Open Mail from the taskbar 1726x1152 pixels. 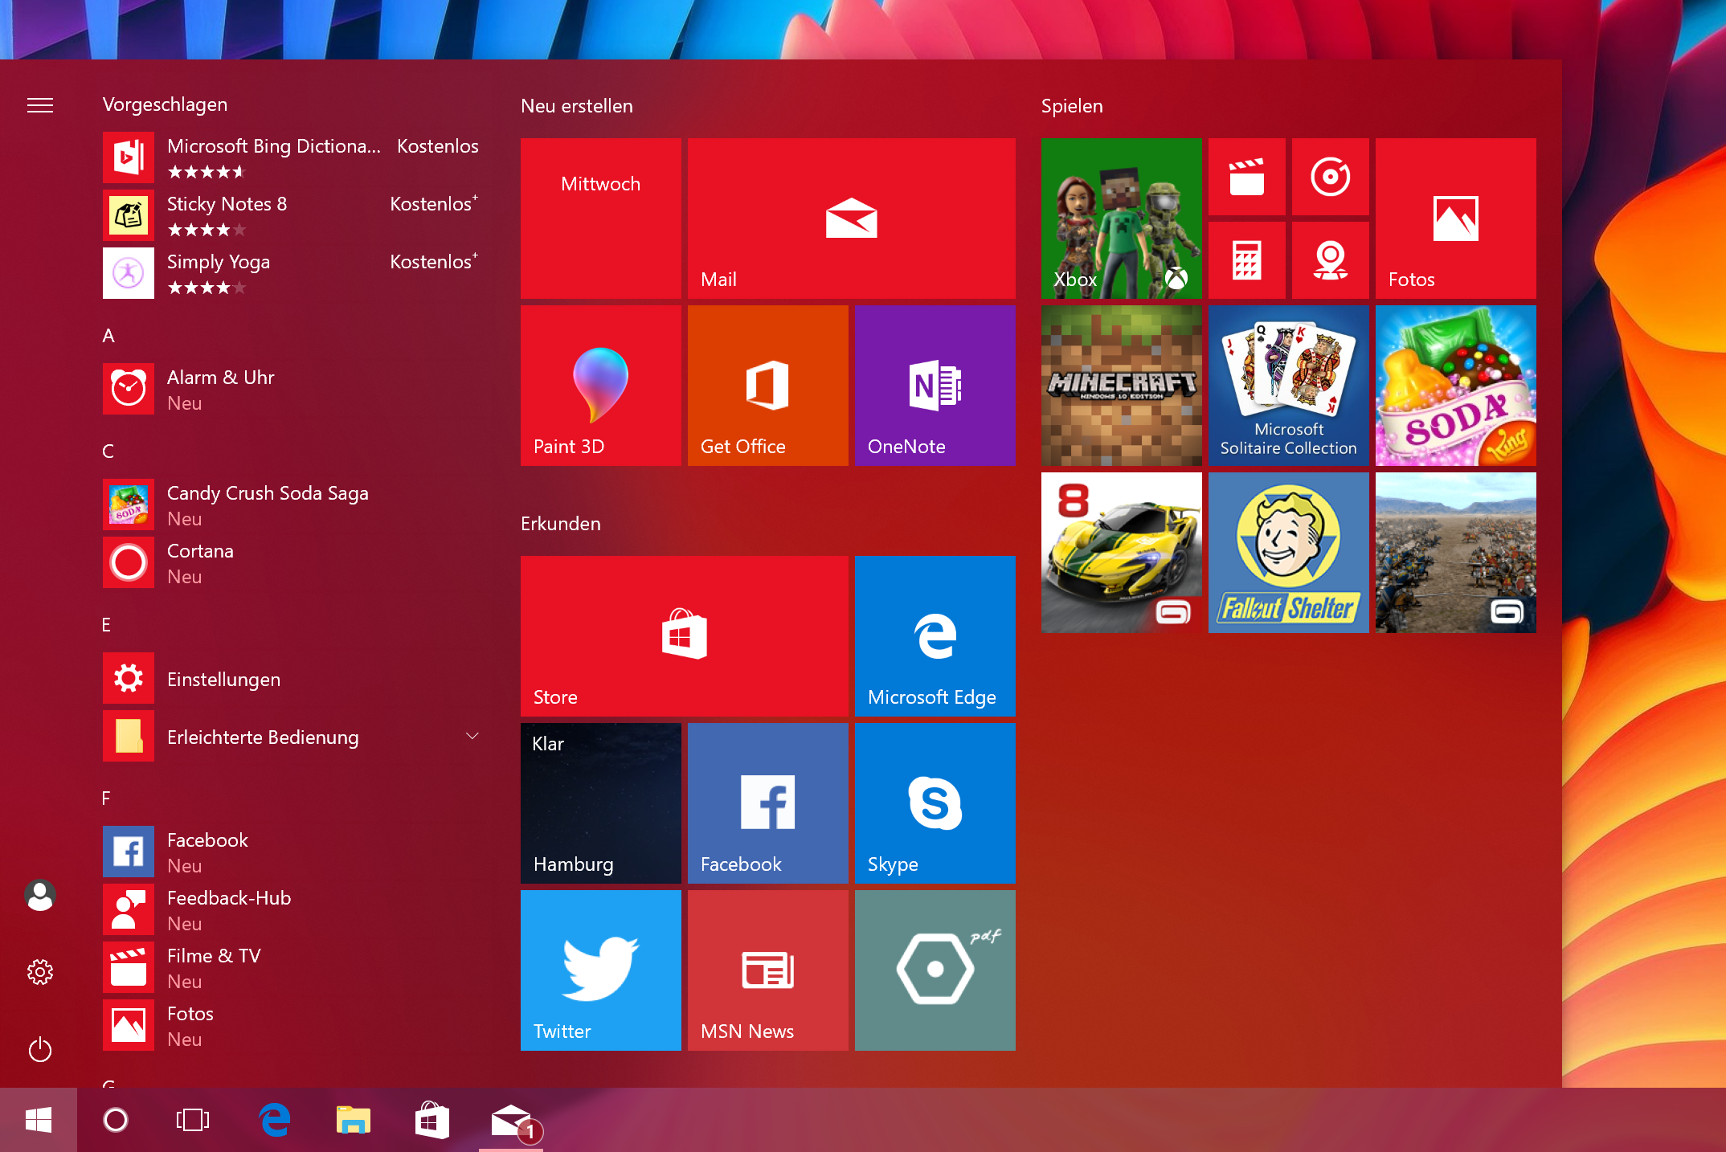[511, 1120]
